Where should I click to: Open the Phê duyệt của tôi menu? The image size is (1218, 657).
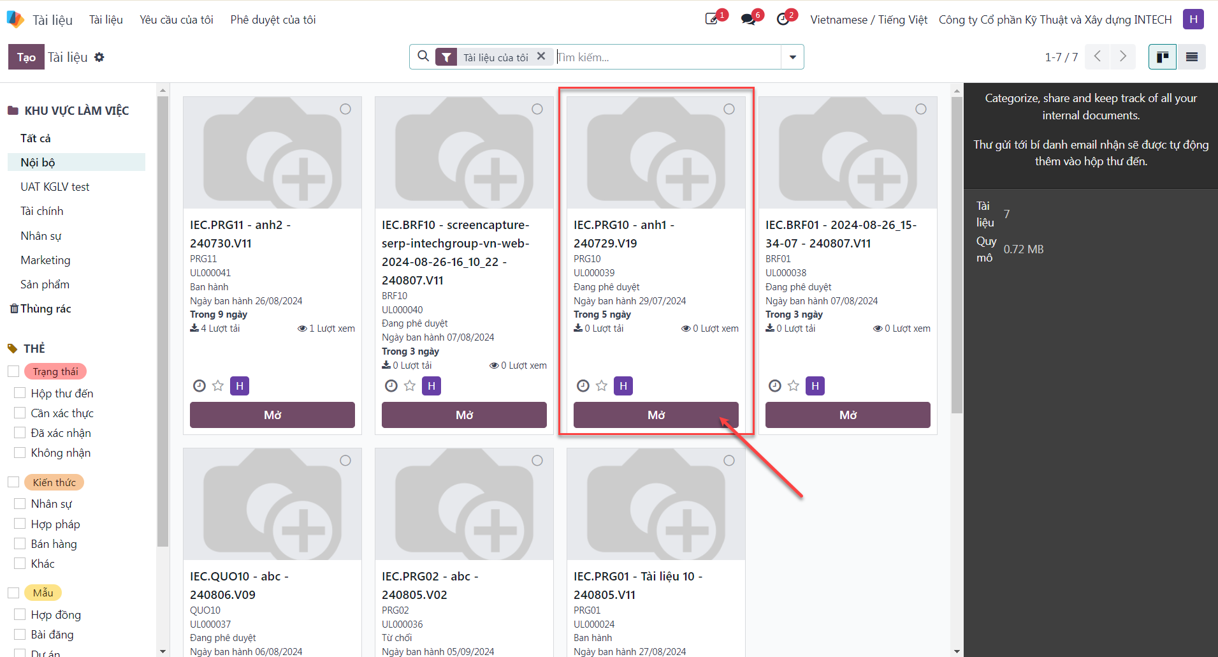coord(273,20)
